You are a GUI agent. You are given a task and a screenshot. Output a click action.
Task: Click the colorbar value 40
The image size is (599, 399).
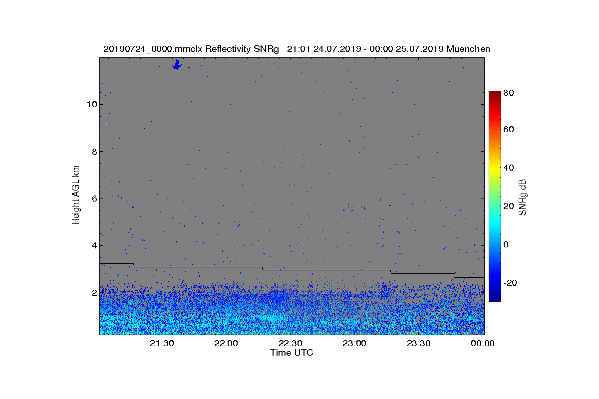click(x=509, y=168)
